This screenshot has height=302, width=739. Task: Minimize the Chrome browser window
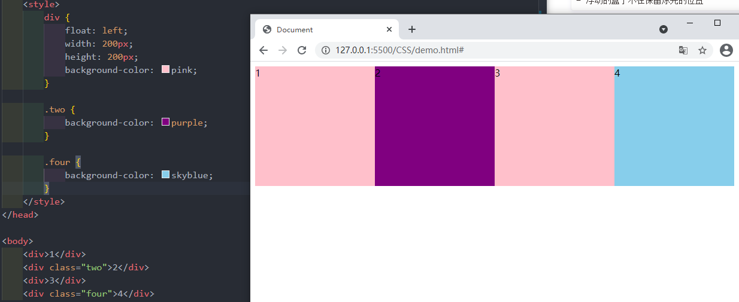[690, 23]
